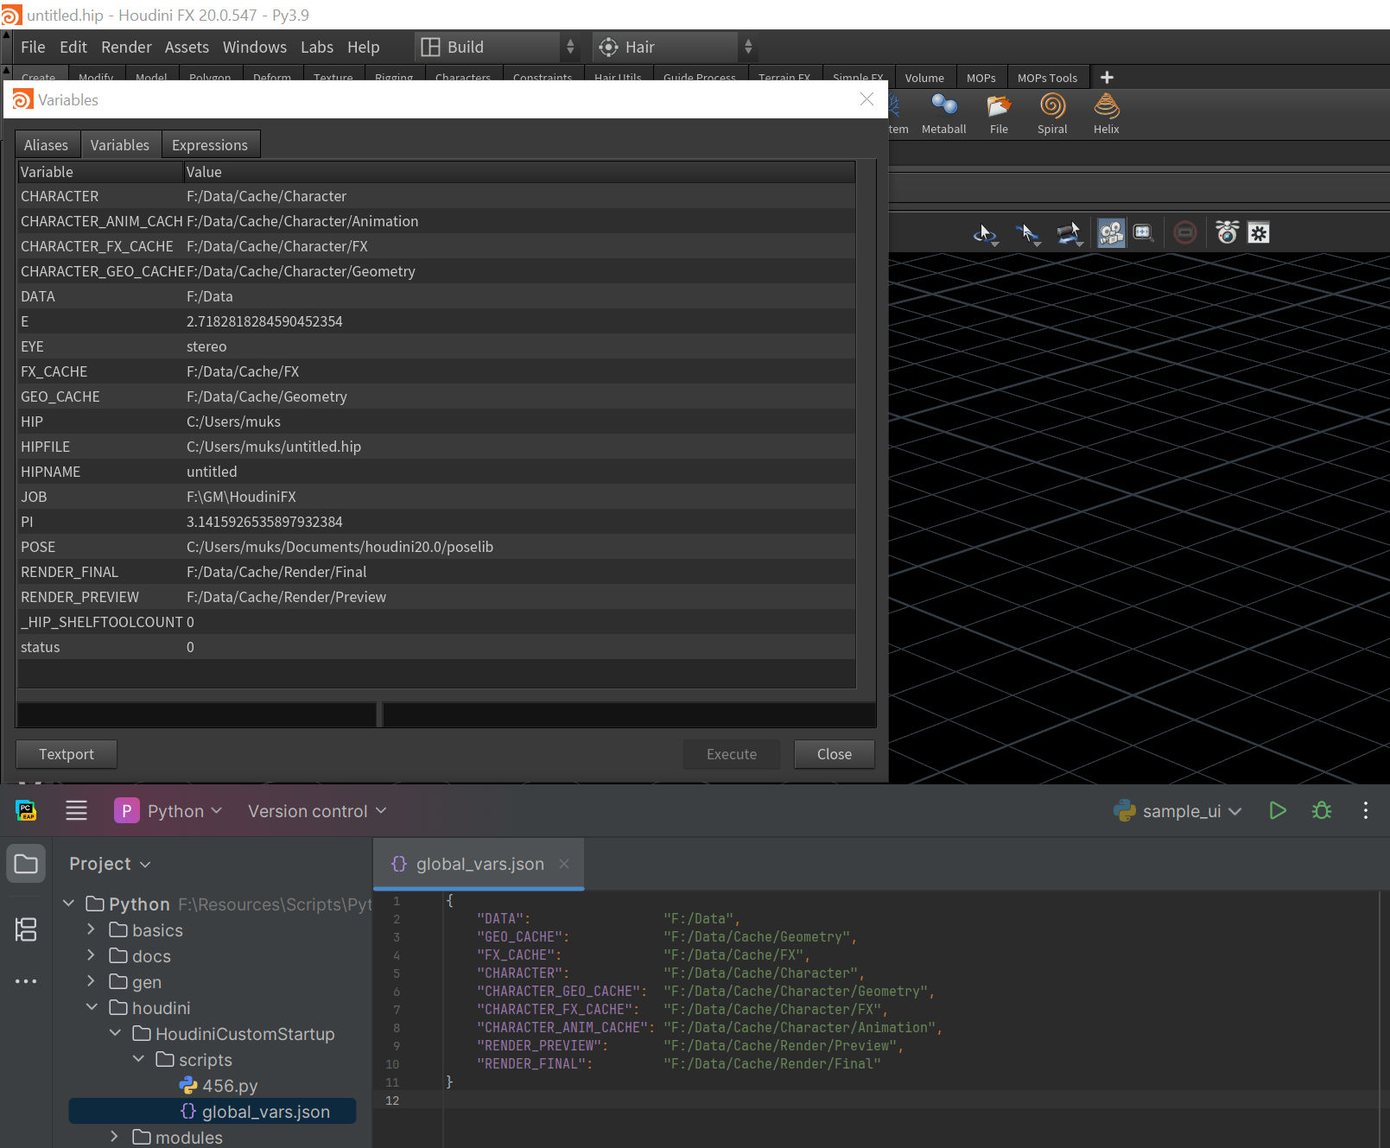Open the Hair radial menu dropdown

click(676, 48)
